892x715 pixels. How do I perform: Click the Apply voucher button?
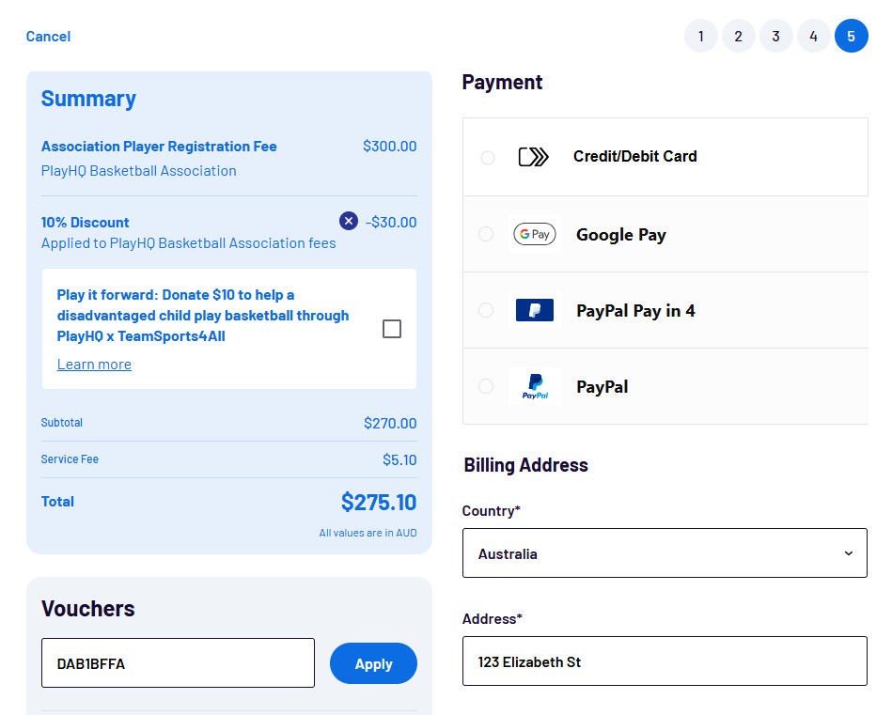click(373, 663)
